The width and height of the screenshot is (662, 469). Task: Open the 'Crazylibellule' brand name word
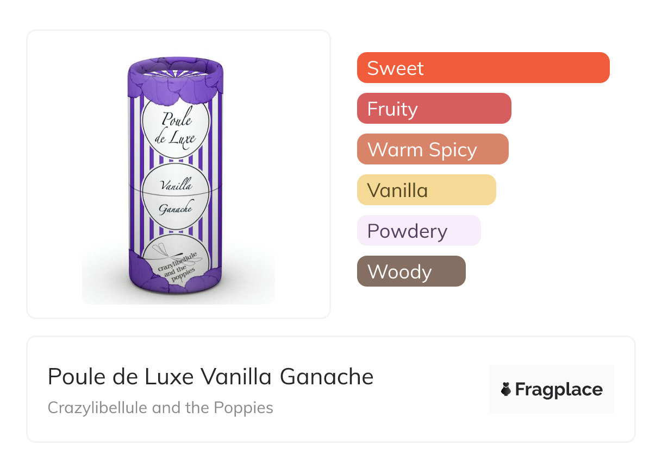point(97,407)
